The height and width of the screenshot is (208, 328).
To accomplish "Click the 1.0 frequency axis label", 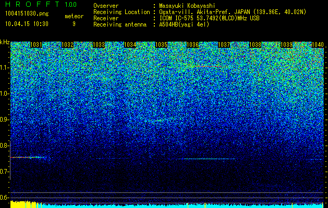I will 5,94.
